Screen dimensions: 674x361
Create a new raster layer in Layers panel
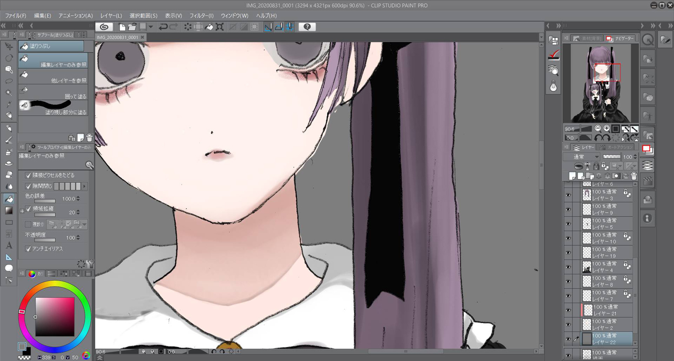(572, 176)
